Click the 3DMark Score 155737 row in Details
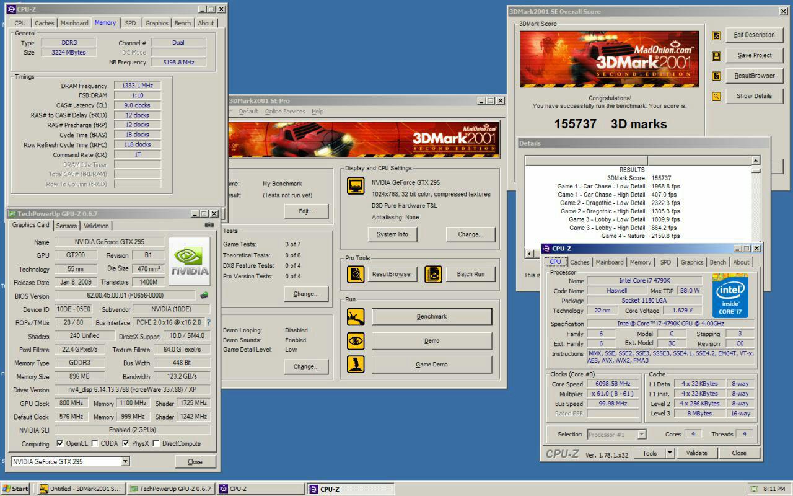Viewport: 793px width, 496px height. pos(638,178)
